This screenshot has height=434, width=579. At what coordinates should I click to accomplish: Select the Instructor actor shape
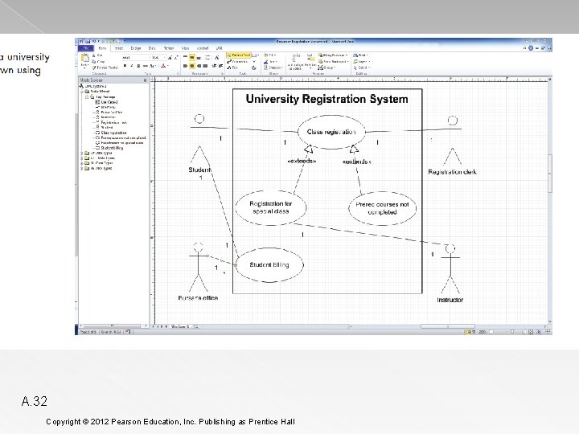point(450,273)
